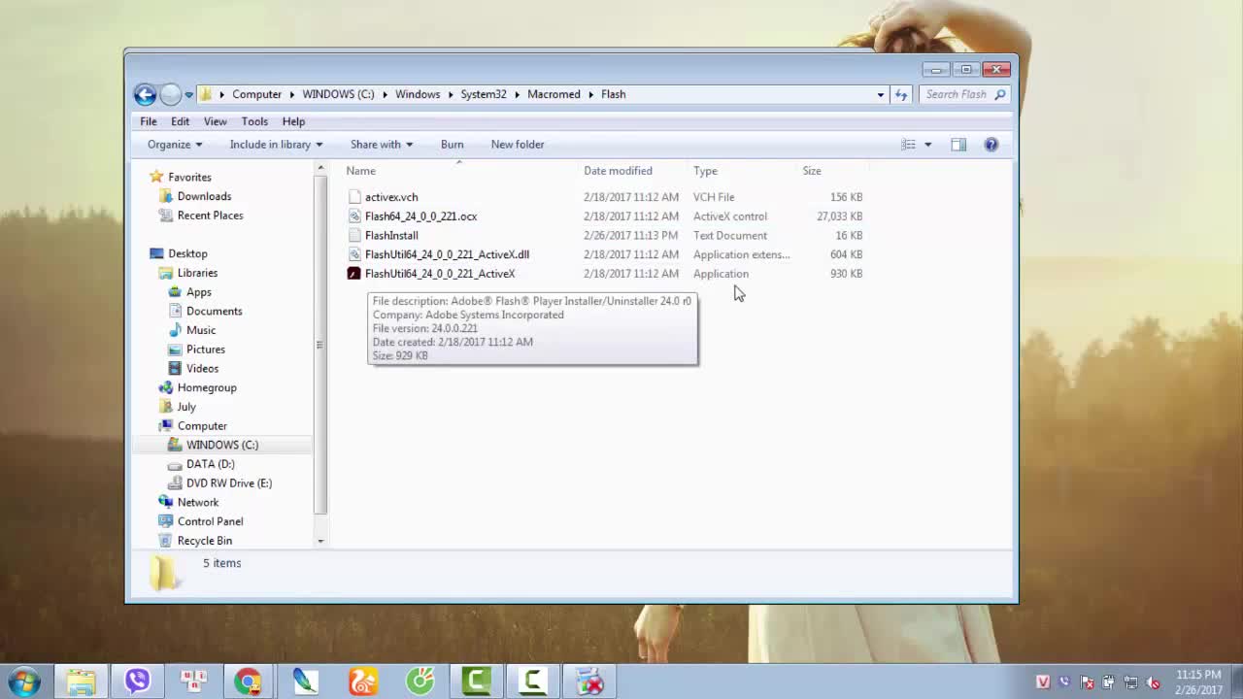Click the navigation pane scroll down arrow

320,541
